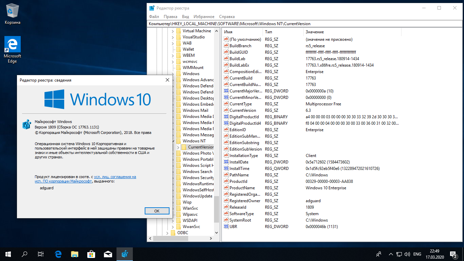
Task: Select the RegisteredOwner value name
Action: (x=245, y=201)
